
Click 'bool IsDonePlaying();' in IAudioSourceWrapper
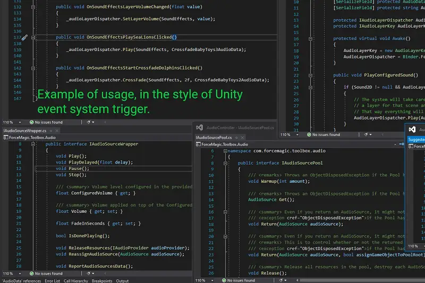[x=83, y=236]
